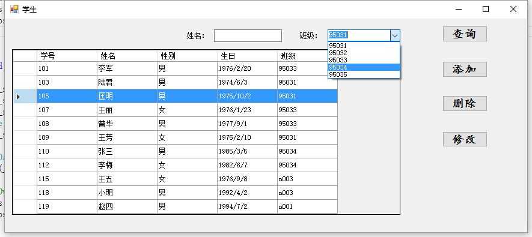The image size is (532, 237).
Task: Click birthday cell 1977/9/1
Action: point(247,124)
